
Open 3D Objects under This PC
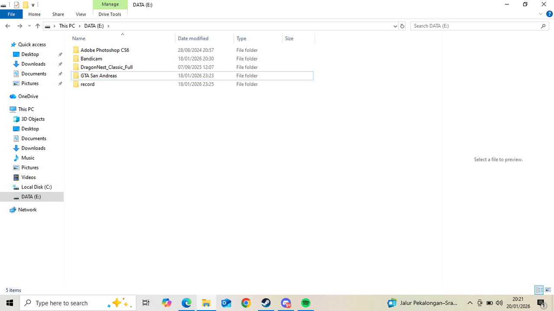33,119
